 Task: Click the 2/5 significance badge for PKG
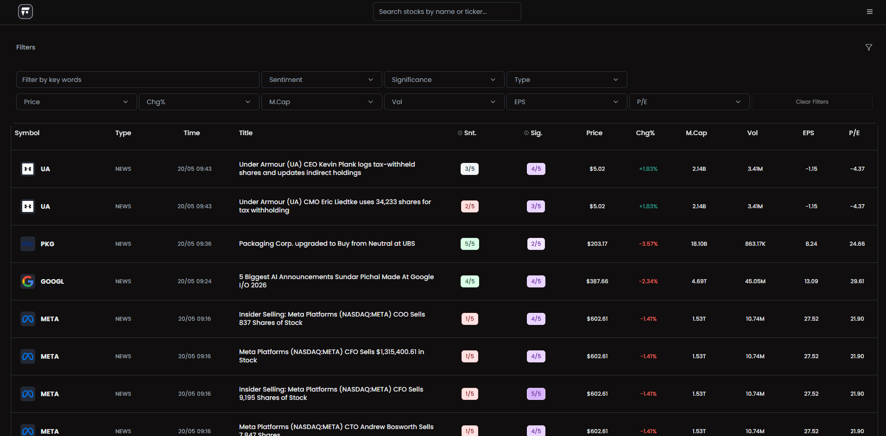click(536, 244)
